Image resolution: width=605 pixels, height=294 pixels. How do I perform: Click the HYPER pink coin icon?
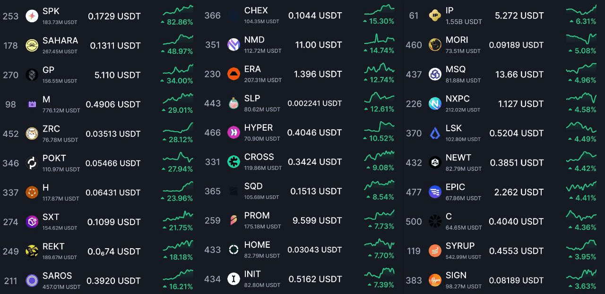(x=233, y=133)
